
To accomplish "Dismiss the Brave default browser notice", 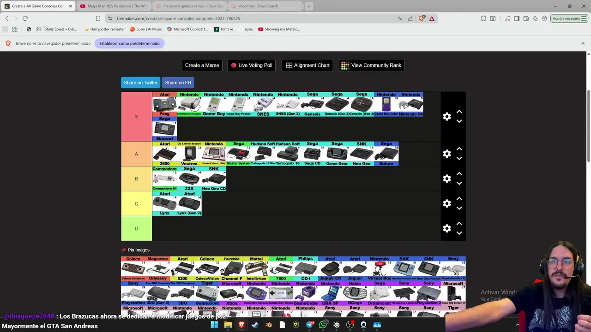I will click(583, 43).
